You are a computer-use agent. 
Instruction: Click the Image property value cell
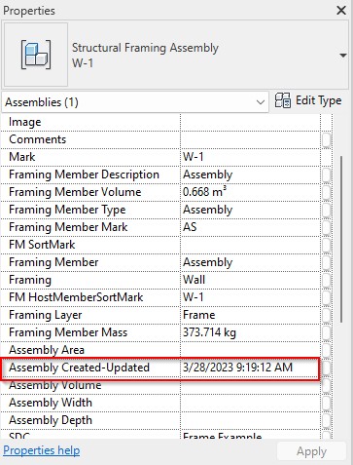pyautogui.click(x=250, y=122)
